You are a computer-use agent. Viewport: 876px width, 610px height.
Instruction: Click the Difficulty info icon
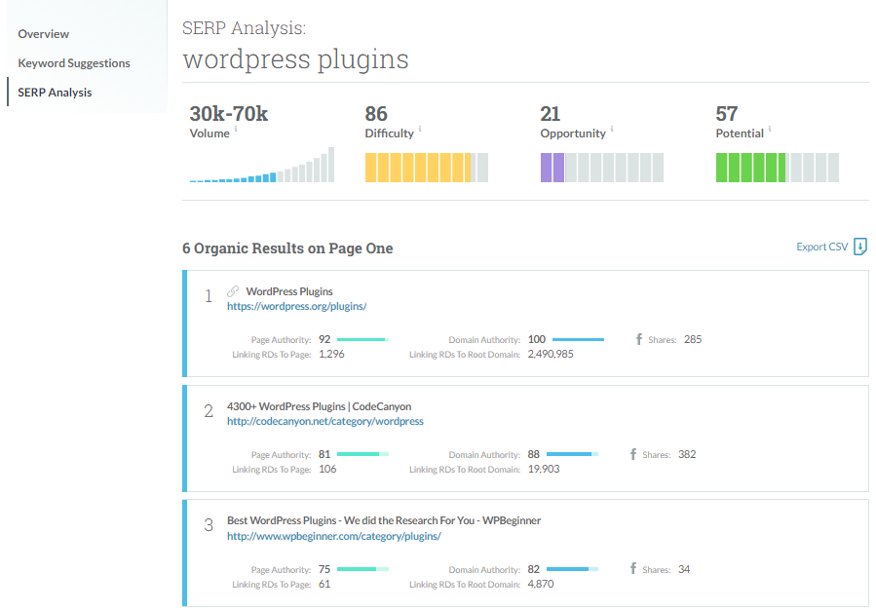(x=420, y=129)
